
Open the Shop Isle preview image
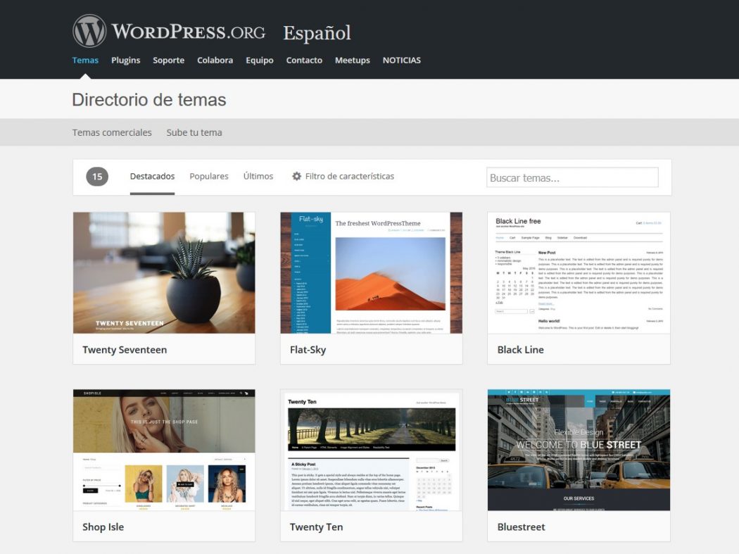click(x=163, y=449)
